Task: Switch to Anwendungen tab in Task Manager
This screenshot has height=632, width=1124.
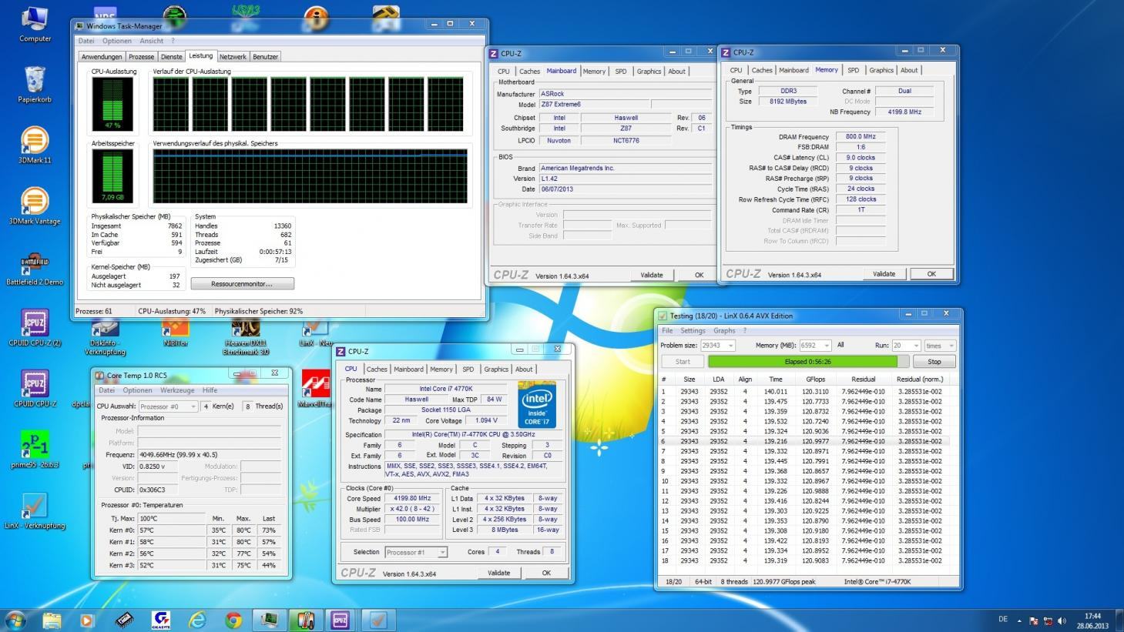Action: 102,57
